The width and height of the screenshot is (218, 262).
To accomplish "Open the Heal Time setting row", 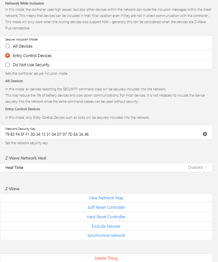I will pyautogui.click(x=98, y=167).
